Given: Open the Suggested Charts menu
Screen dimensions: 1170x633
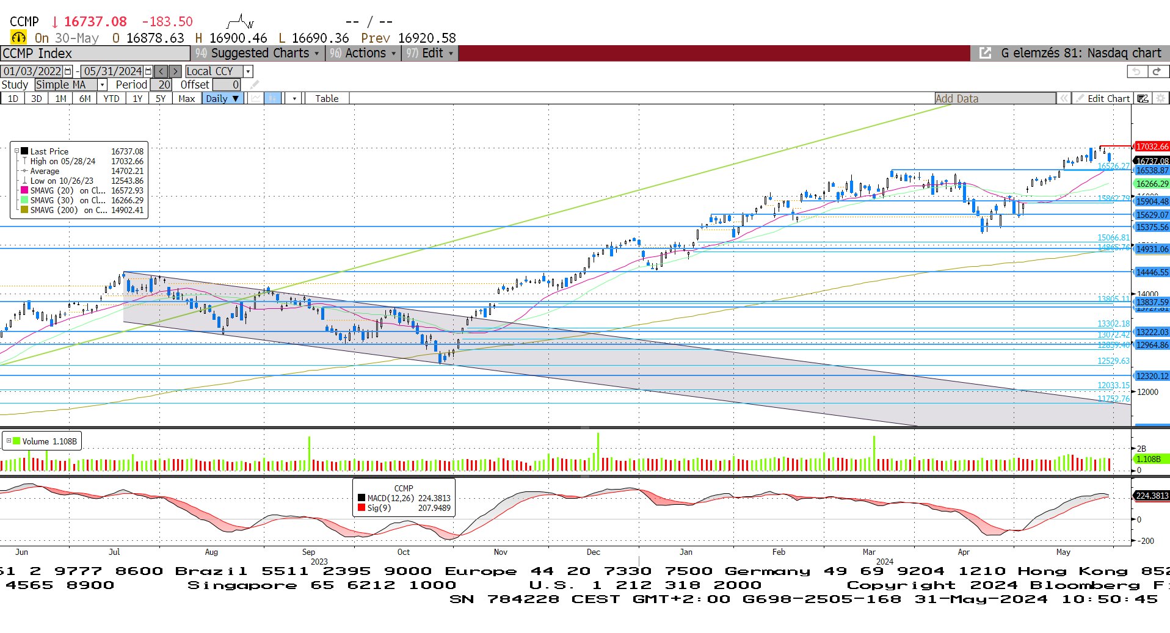Looking at the screenshot, I should point(257,53).
